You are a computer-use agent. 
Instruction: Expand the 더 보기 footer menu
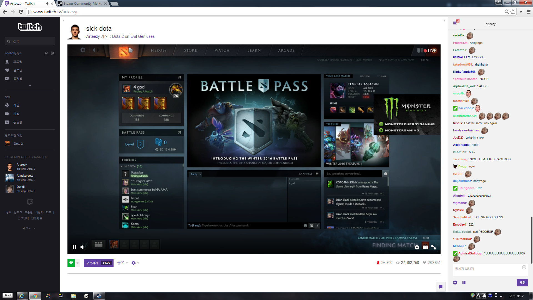coord(29,228)
